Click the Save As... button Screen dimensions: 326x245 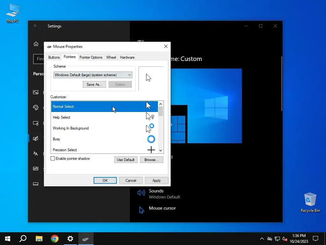(x=94, y=84)
